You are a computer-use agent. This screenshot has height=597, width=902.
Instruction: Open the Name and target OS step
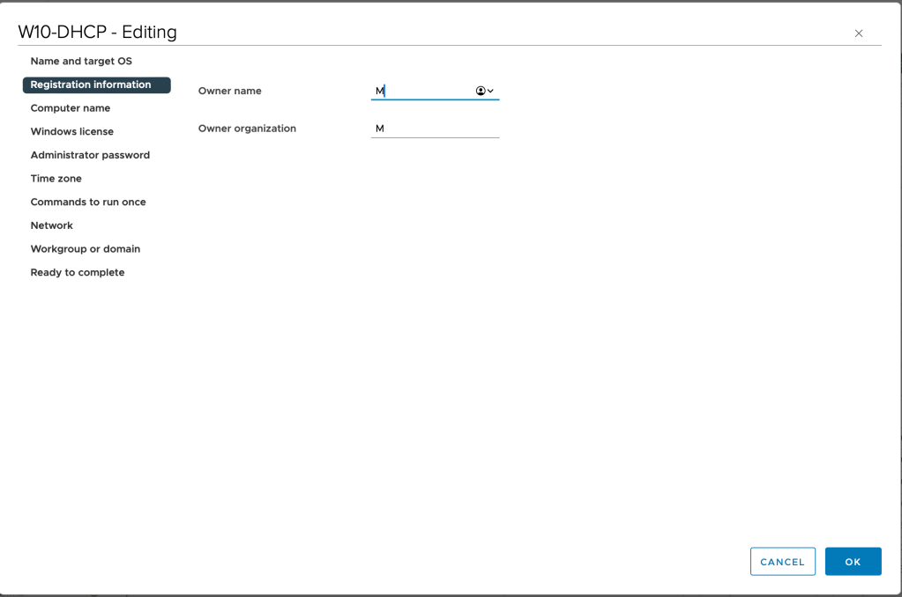[x=81, y=62]
